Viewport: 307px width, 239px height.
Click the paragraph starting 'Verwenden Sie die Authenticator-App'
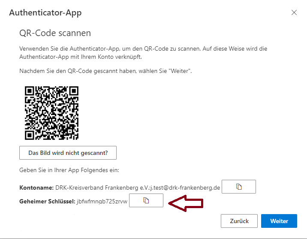coord(143,53)
